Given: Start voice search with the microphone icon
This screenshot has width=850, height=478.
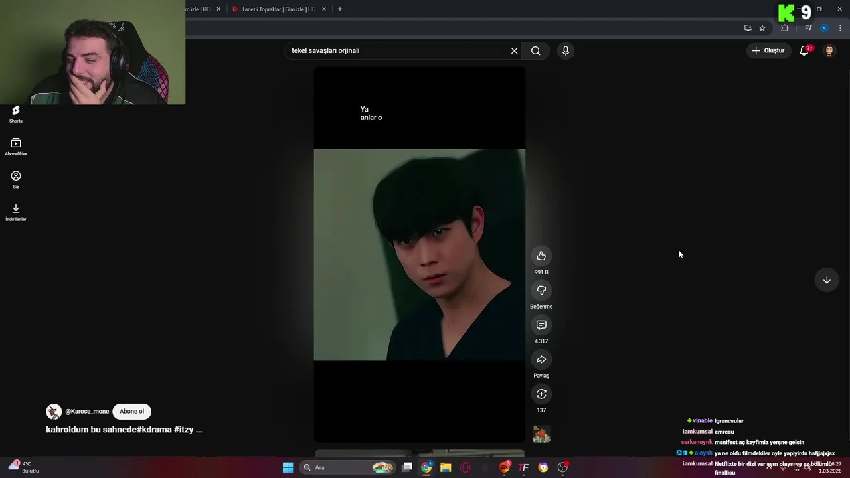Looking at the screenshot, I should click(x=566, y=51).
